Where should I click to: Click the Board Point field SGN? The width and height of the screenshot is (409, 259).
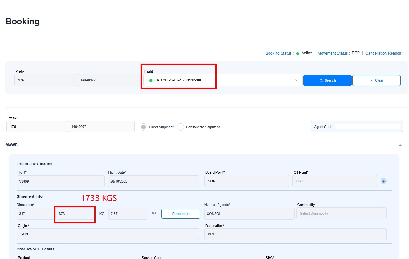246,181
